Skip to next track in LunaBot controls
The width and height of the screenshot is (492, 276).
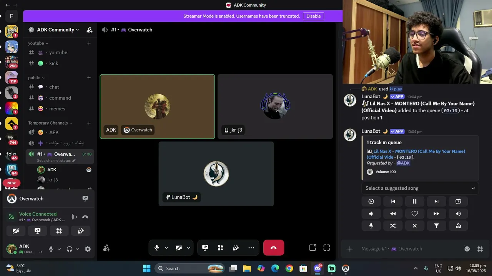[436, 201]
